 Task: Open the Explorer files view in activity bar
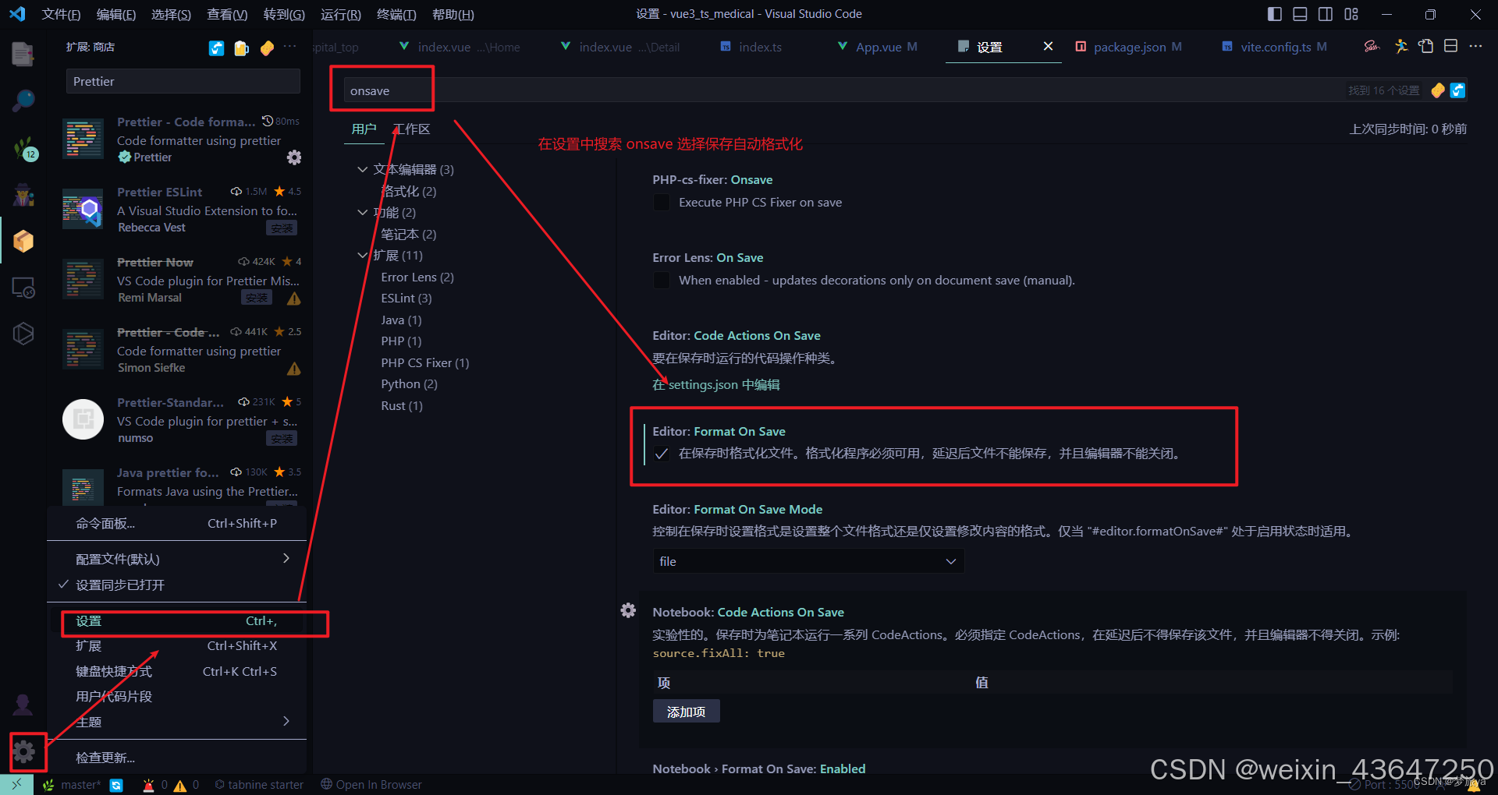(x=23, y=55)
